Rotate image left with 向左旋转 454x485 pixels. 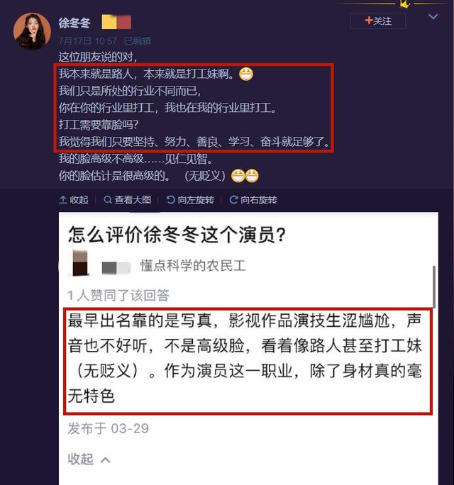tap(190, 200)
